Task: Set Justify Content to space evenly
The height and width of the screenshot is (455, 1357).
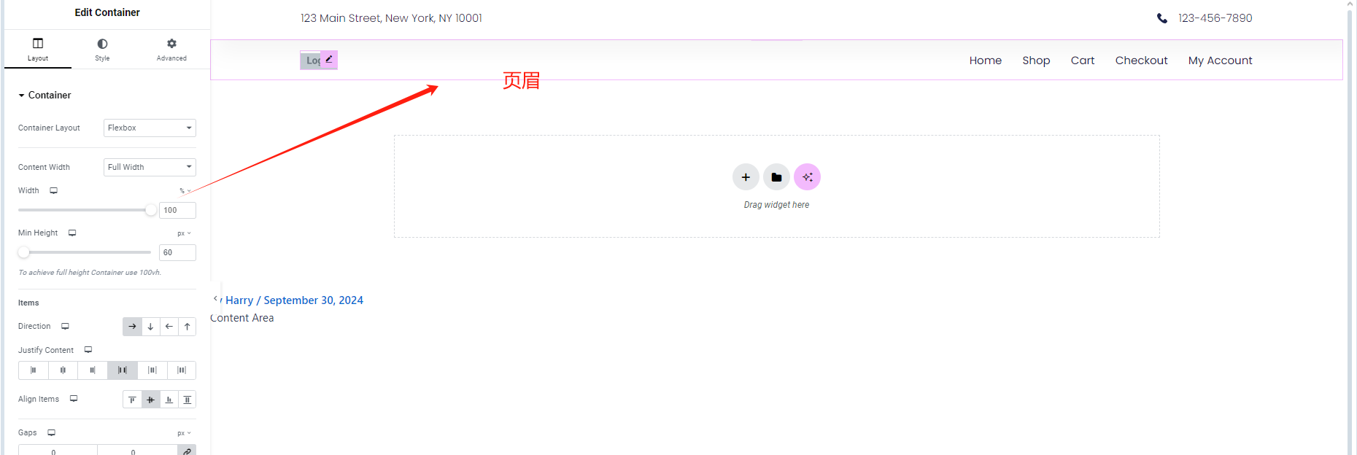Action: pos(182,370)
